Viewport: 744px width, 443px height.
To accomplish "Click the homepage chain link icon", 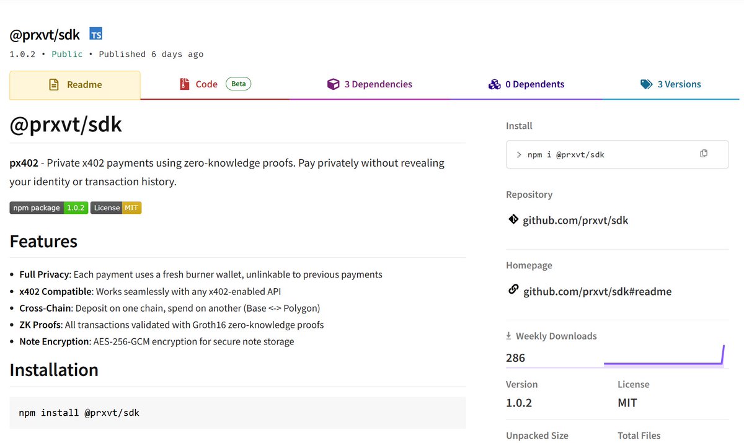I will [513, 289].
